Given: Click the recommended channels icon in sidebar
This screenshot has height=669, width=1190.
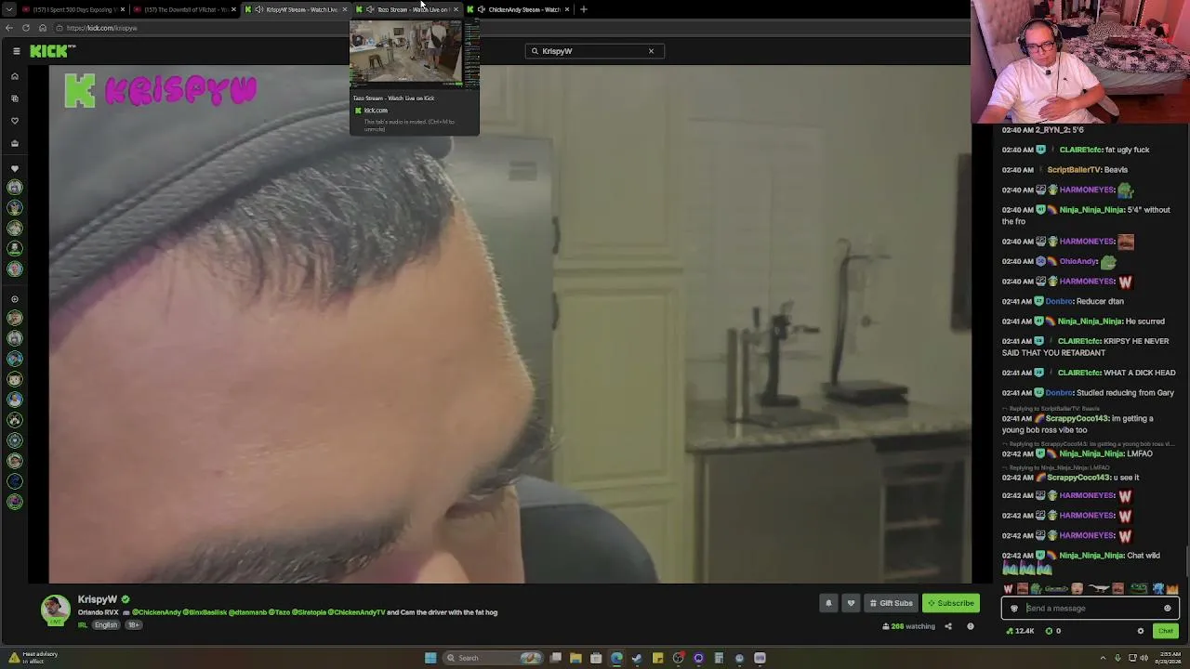Looking at the screenshot, I should click(15, 299).
